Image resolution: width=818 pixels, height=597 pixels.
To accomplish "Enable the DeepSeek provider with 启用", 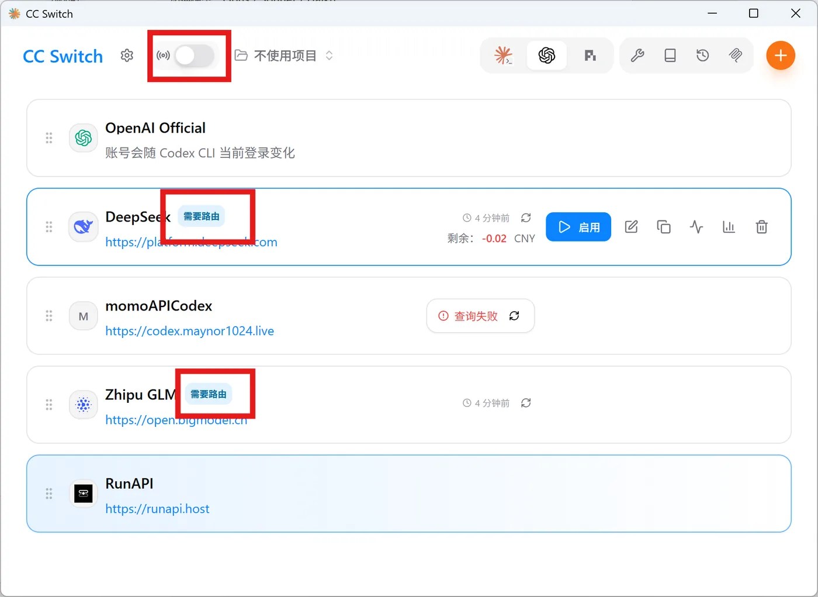I will pos(578,227).
